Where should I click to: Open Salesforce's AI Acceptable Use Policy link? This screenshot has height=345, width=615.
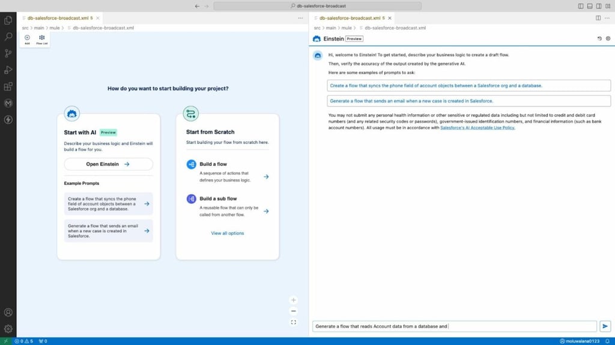tap(477, 128)
